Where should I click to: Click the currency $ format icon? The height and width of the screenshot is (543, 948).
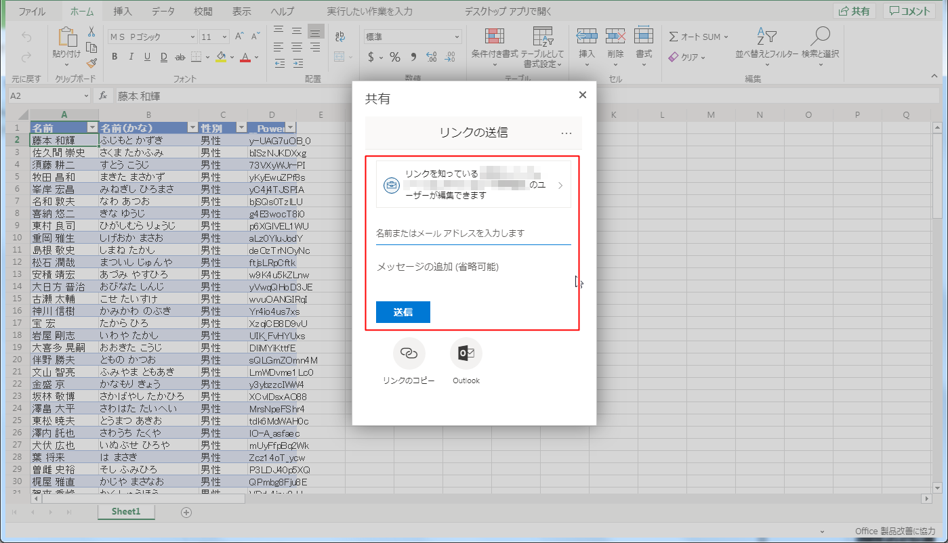pos(371,57)
